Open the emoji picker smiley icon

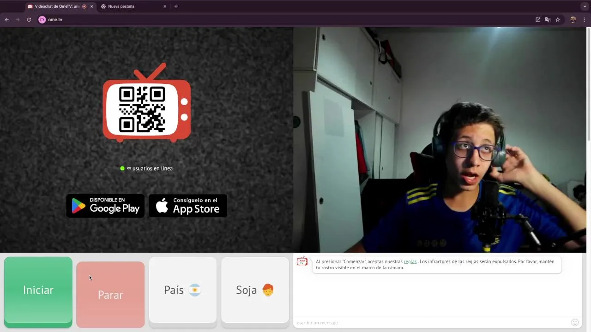click(x=575, y=322)
